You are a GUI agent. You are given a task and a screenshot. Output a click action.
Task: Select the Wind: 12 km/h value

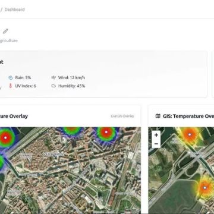click(x=71, y=78)
